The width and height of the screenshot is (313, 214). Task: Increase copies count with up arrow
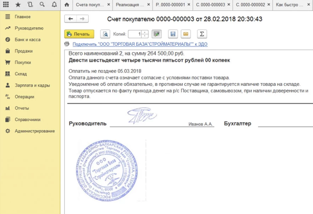145,32
